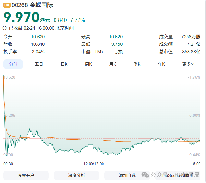Viewport: 206px width, 183px height.
Task: Select the 分时 intraday chart tab
Action: pyautogui.click(x=13, y=64)
